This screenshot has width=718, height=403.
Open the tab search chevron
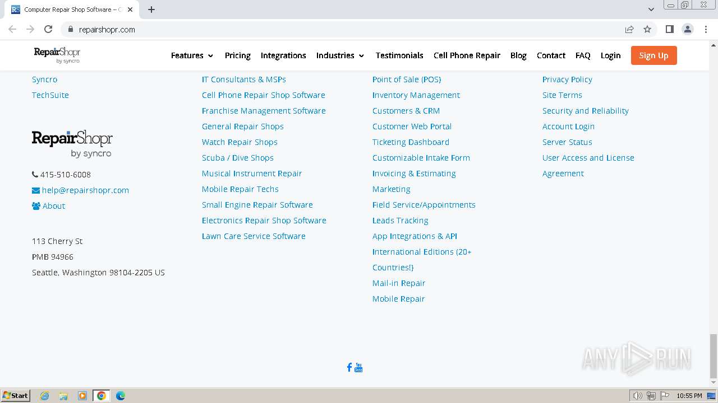pos(651,10)
